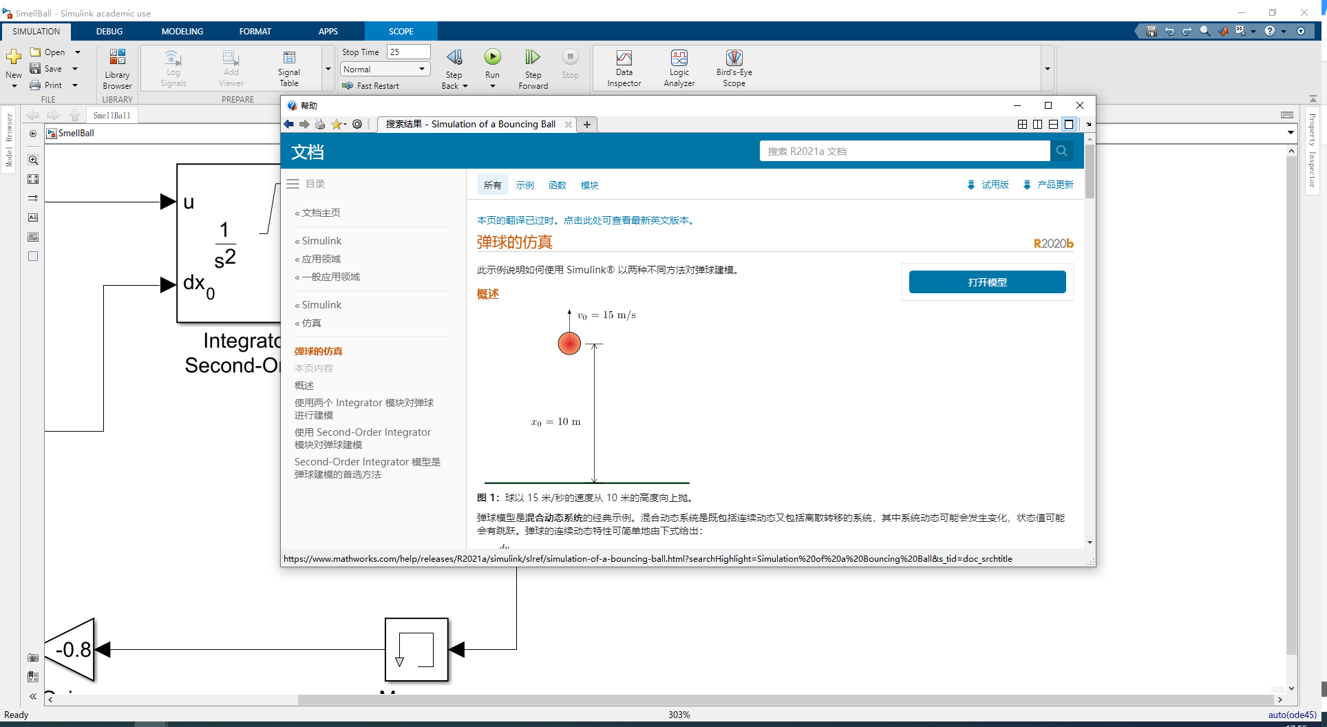Click the MATLAB logo icon in the quick access toolbar
1327x727 pixels.
coord(1223,31)
